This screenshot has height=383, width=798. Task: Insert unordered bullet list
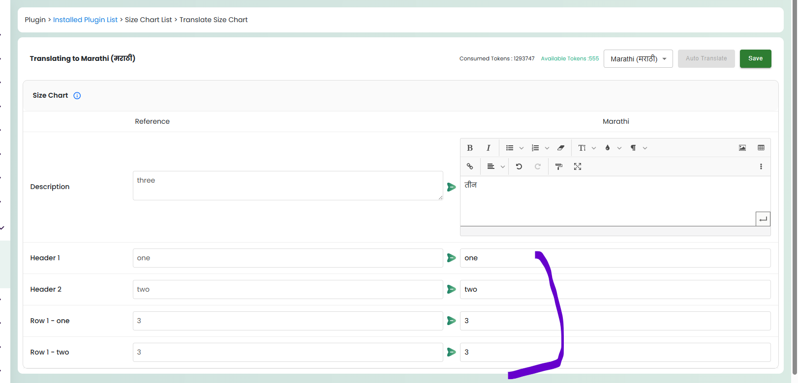pyautogui.click(x=510, y=148)
